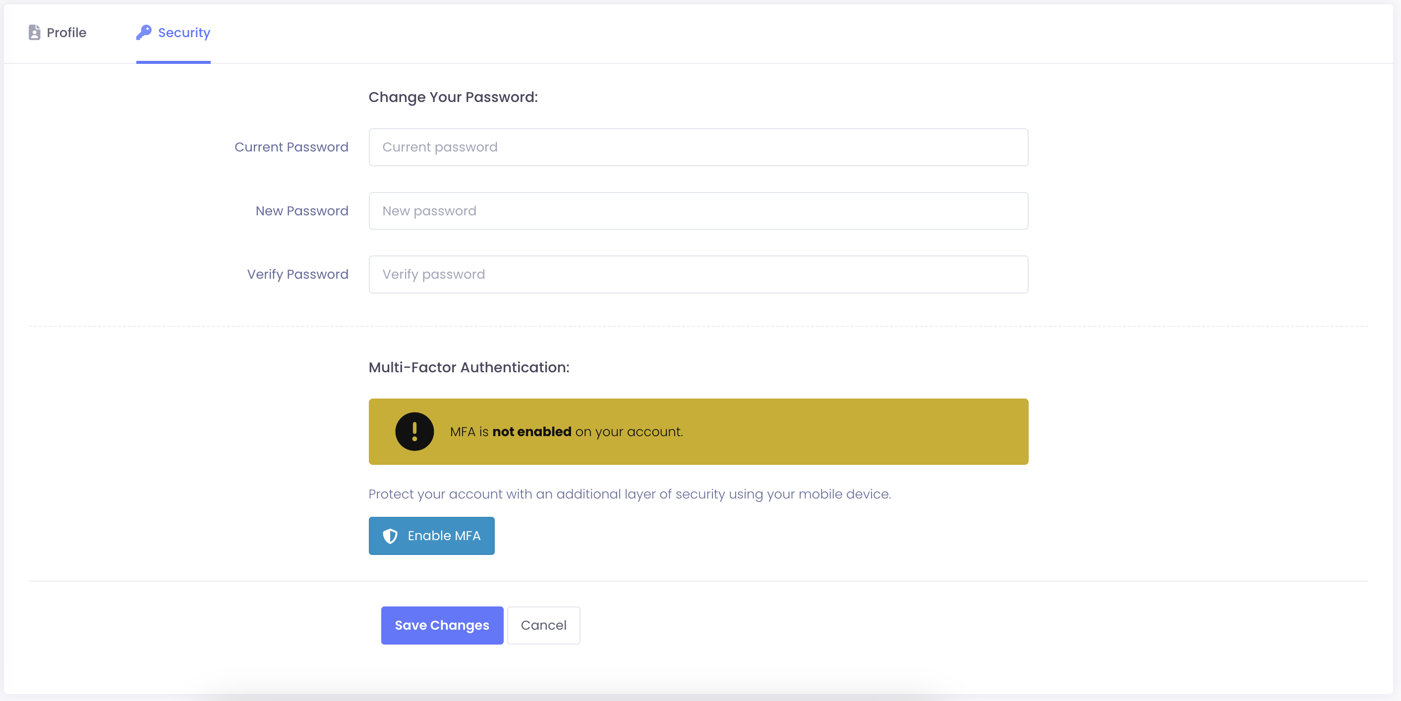Click the 'on your account.' alert text
Image resolution: width=1401 pixels, height=701 pixels.
click(x=629, y=432)
